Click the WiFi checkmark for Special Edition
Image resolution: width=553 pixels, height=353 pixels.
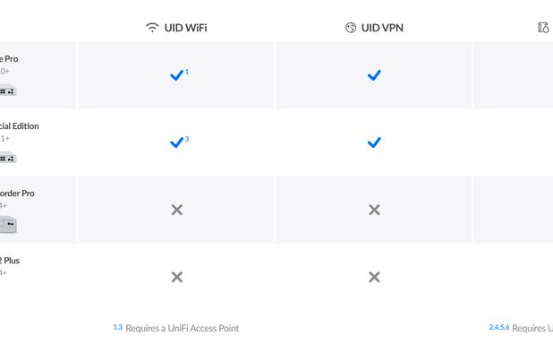pyautogui.click(x=176, y=142)
